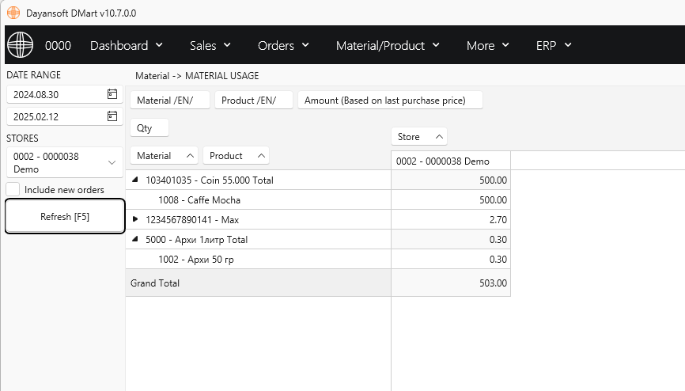
Task: Open the Material/Product menu
Action: (x=388, y=45)
